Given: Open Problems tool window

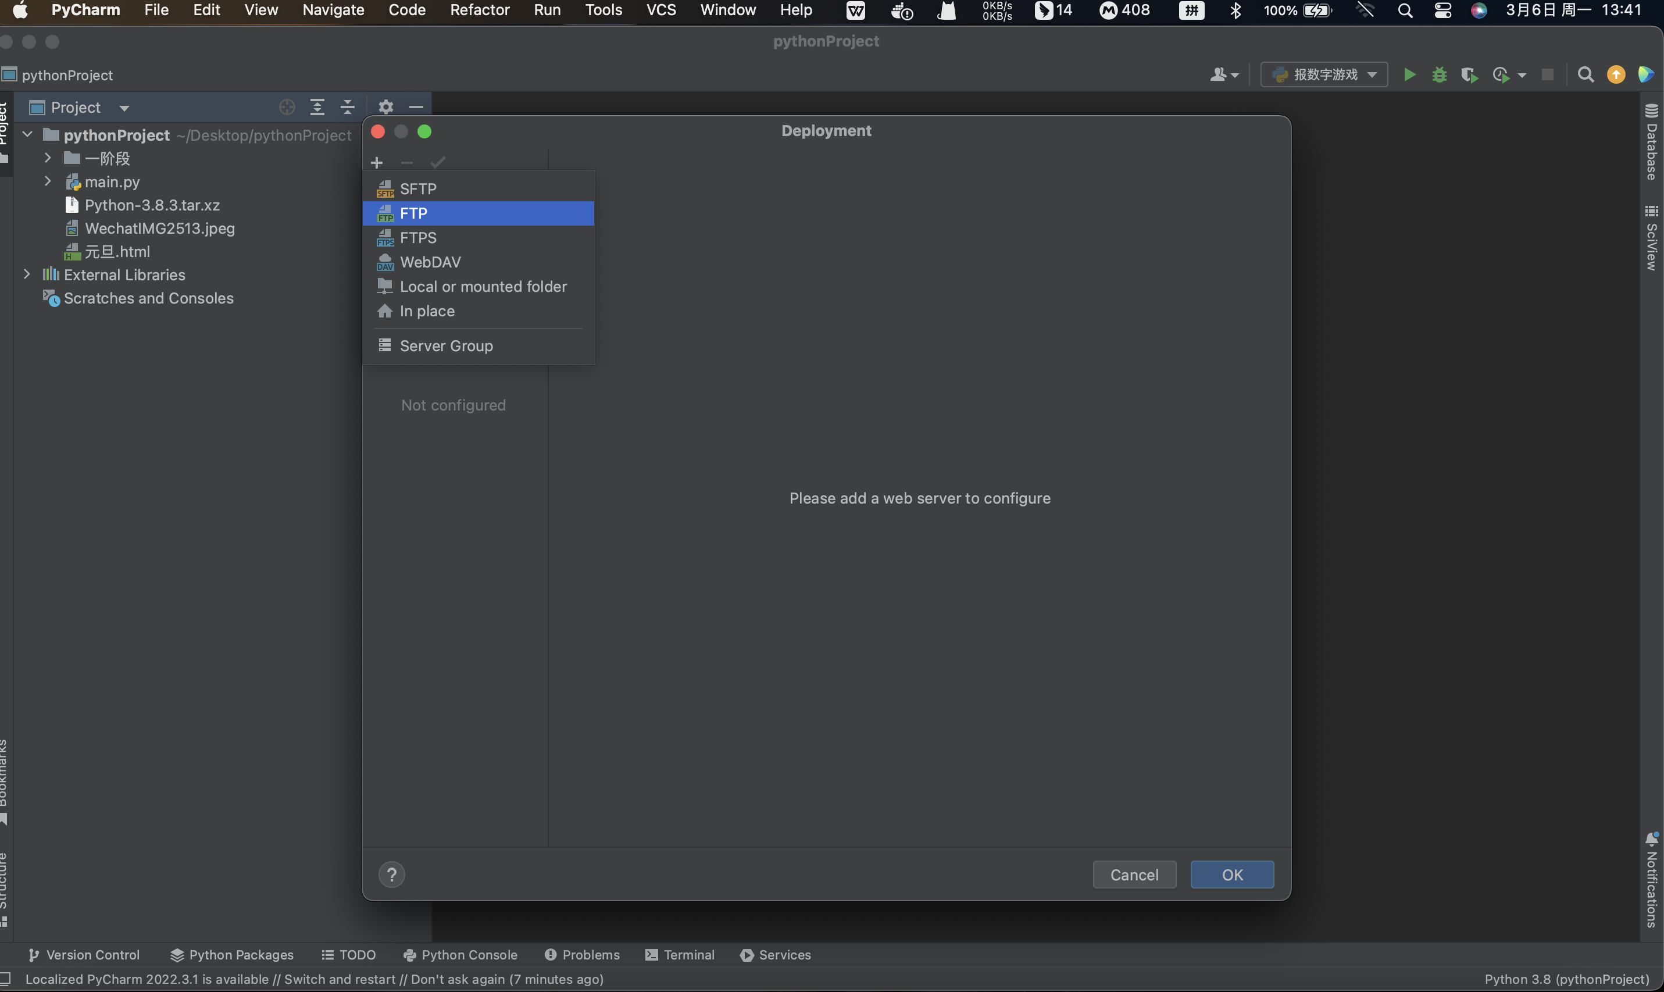Looking at the screenshot, I should pos(582,955).
